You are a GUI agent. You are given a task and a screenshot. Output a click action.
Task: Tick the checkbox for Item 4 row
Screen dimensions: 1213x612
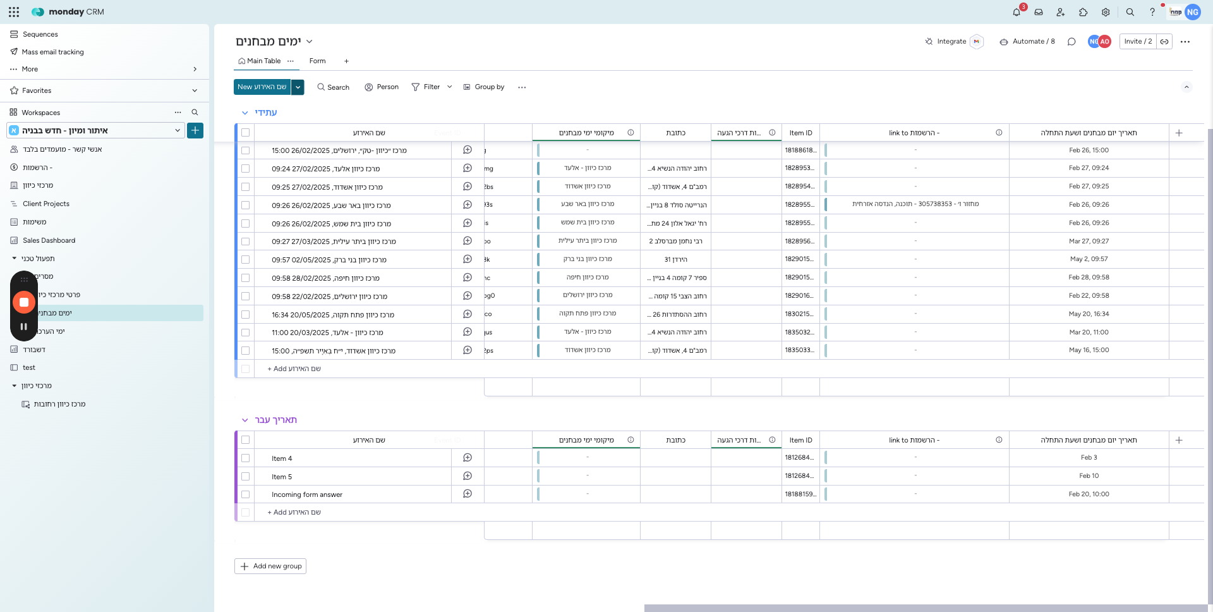(246, 458)
